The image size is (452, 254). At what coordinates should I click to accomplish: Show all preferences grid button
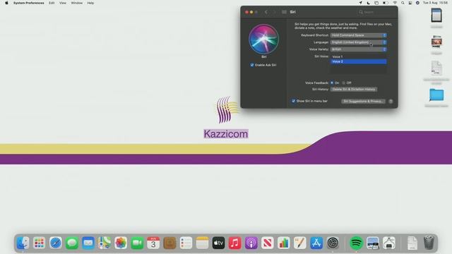[x=284, y=12]
